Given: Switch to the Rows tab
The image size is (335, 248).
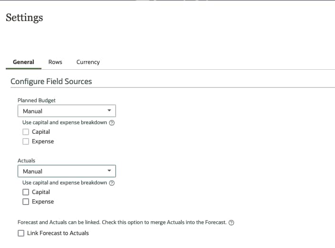Looking at the screenshot, I should coord(55,62).
